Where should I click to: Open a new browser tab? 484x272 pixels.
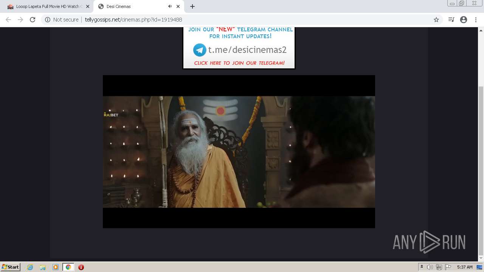tap(192, 6)
